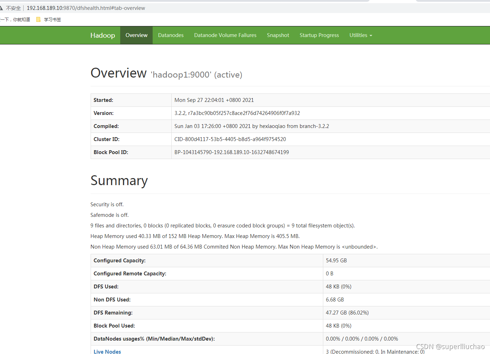Screen dimensions: 490x354
Task: Click the 'Cluster ID:' row label
Action: pos(106,139)
